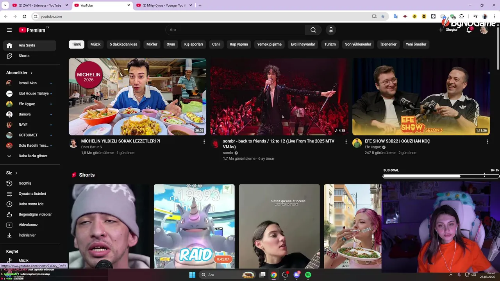Open Enes Batur S channel avatar
This screenshot has height=281, width=500.
[73, 143]
